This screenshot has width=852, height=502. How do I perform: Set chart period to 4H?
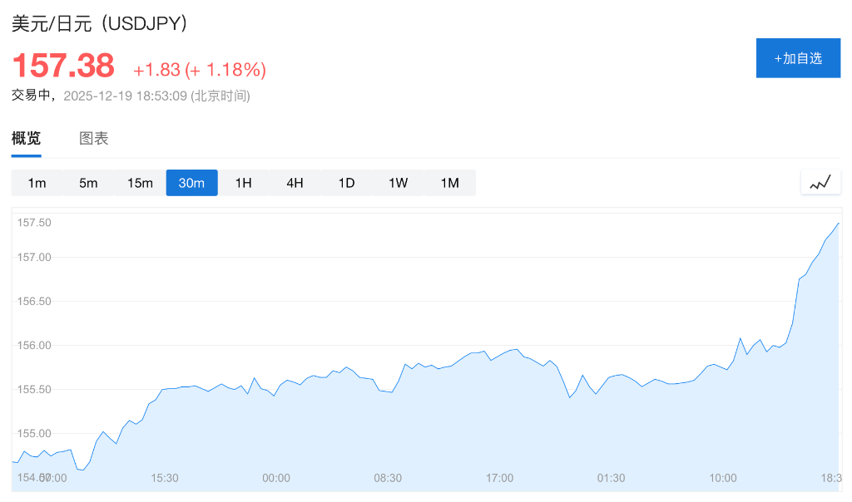(295, 183)
